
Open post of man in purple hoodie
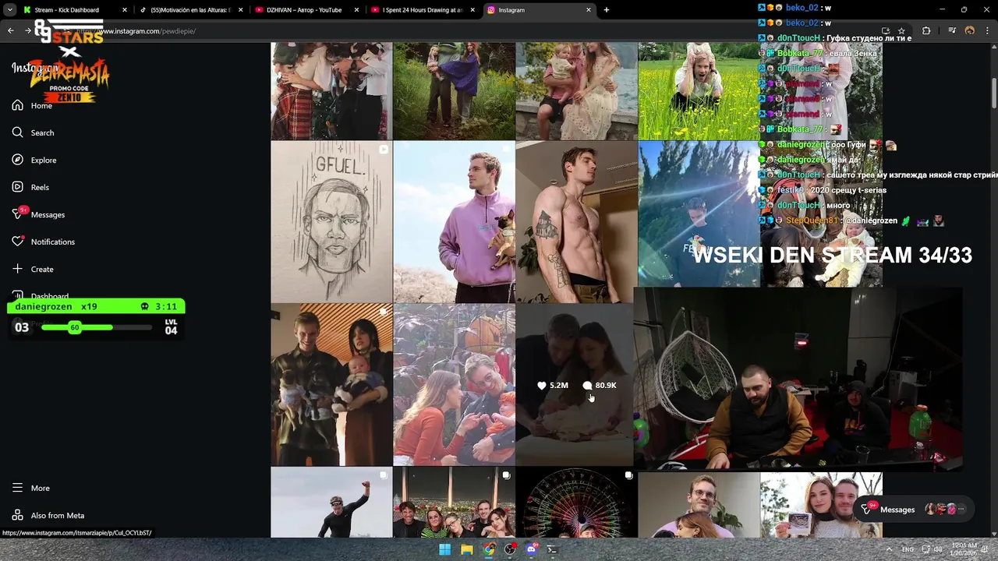(x=454, y=221)
